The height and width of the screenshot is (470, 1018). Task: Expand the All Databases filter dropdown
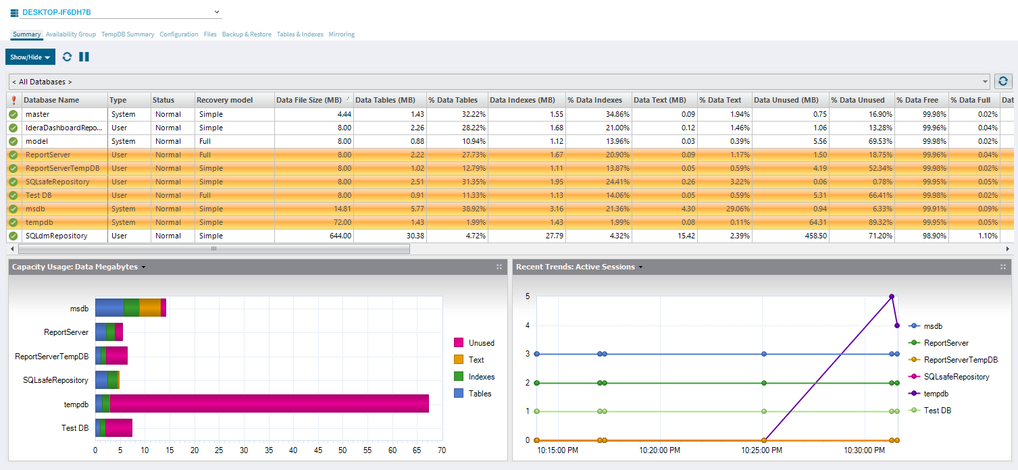click(x=984, y=82)
